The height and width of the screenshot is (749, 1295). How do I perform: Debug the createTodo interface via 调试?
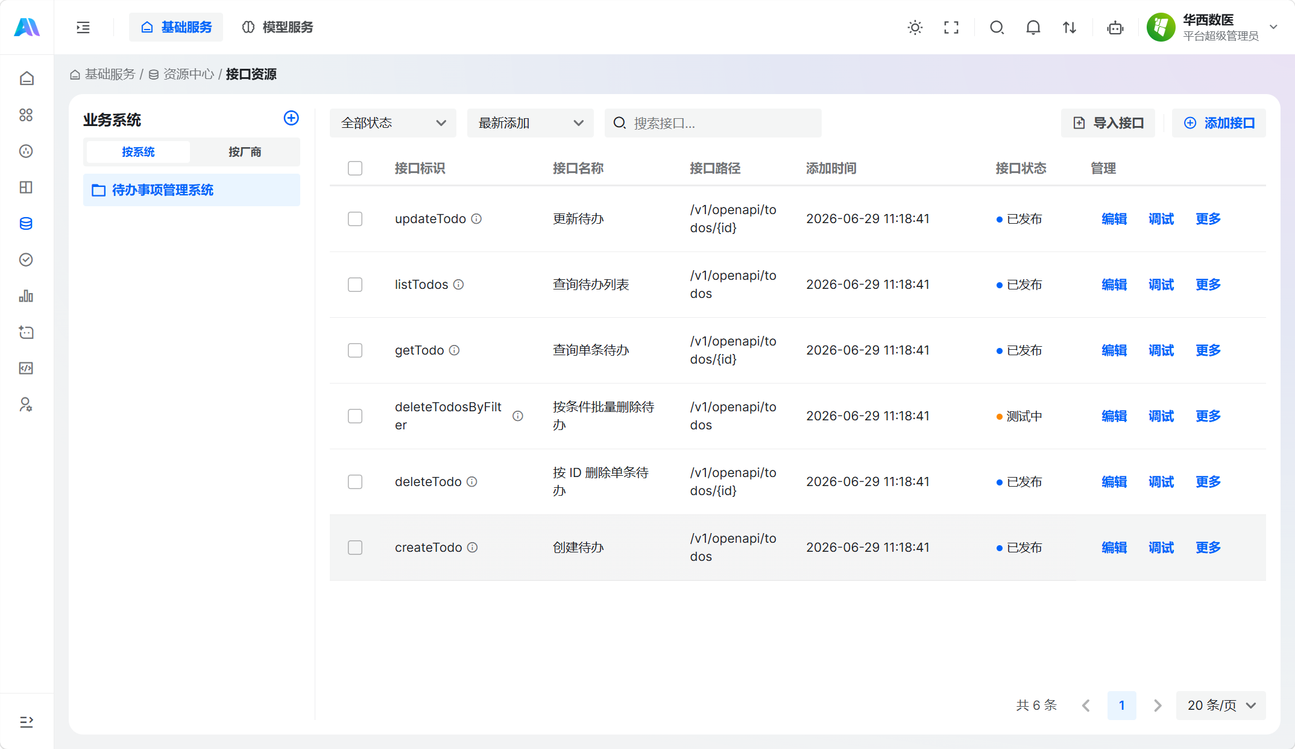tap(1161, 548)
